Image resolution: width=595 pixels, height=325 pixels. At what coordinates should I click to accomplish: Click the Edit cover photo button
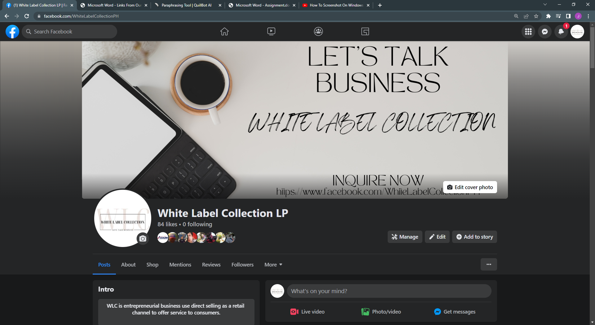coord(470,187)
